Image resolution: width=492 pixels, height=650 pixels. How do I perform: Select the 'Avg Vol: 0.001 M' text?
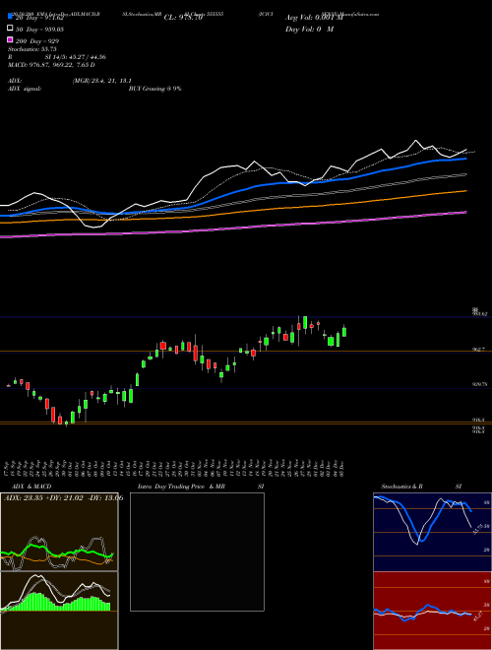pos(314,18)
